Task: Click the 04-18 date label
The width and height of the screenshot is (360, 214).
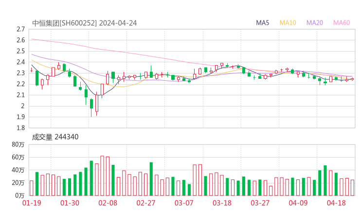Action: (336, 203)
